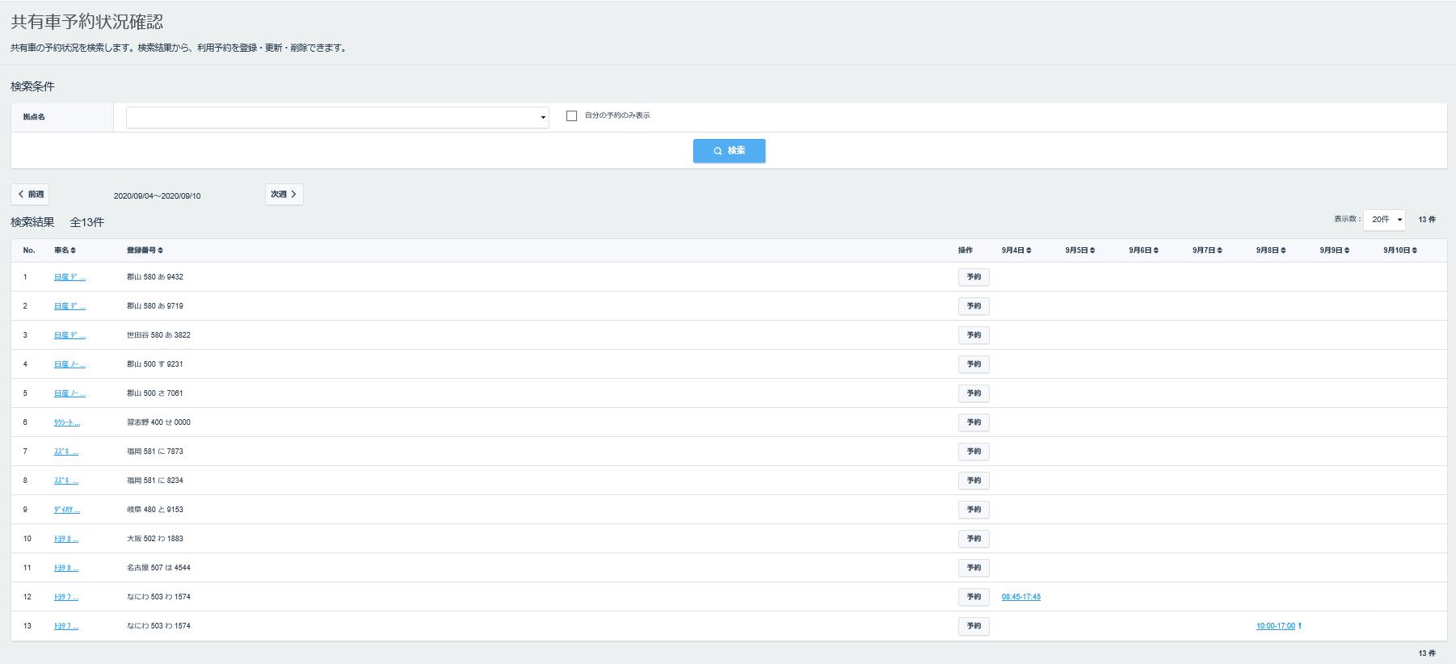Screen dimensions: 1456x664
Task: Enable 自分の予約のみ表示 checkbox
Action: 571,116
